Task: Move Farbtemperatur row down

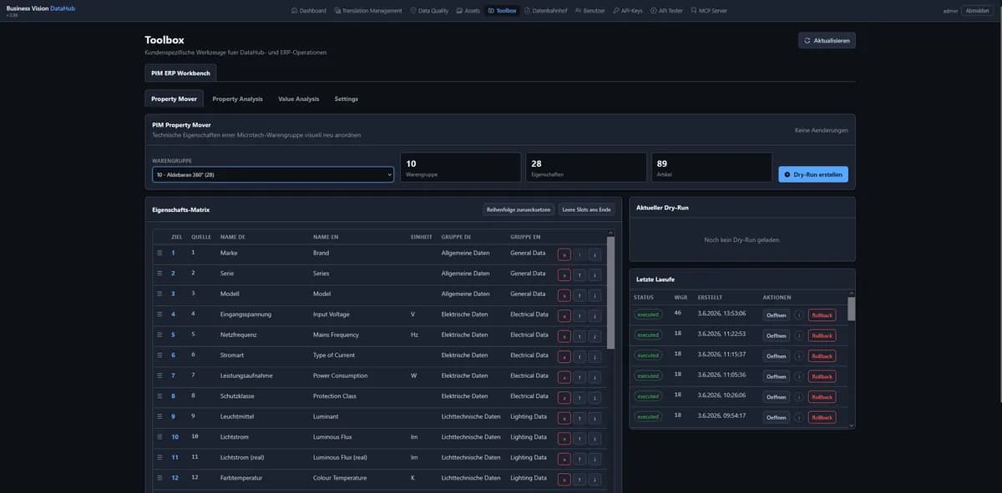Action: tap(595, 479)
